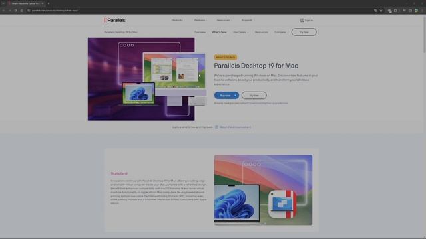
Task: Open a new tab with the plus icon
Action: (x=49, y=3)
